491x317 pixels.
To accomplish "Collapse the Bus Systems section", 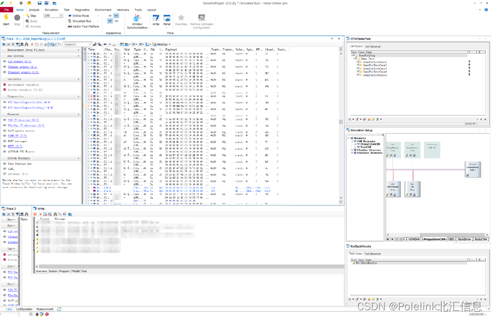I will coord(78,56).
